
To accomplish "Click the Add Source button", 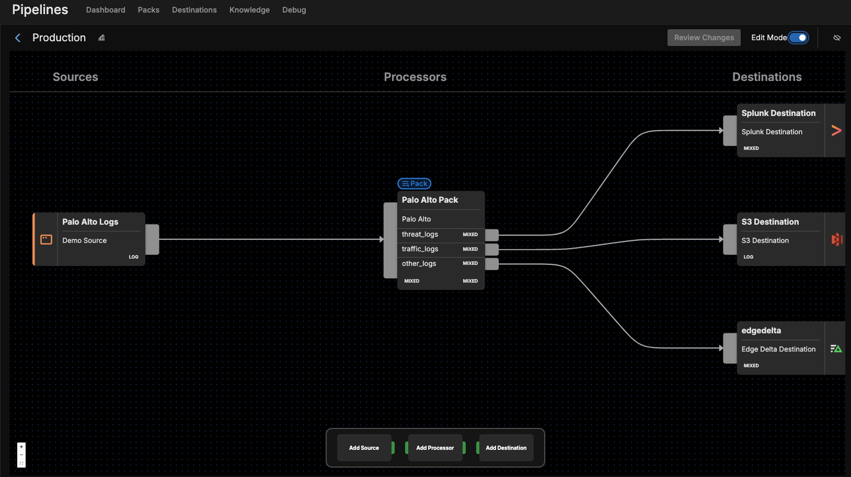I will point(364,448).
